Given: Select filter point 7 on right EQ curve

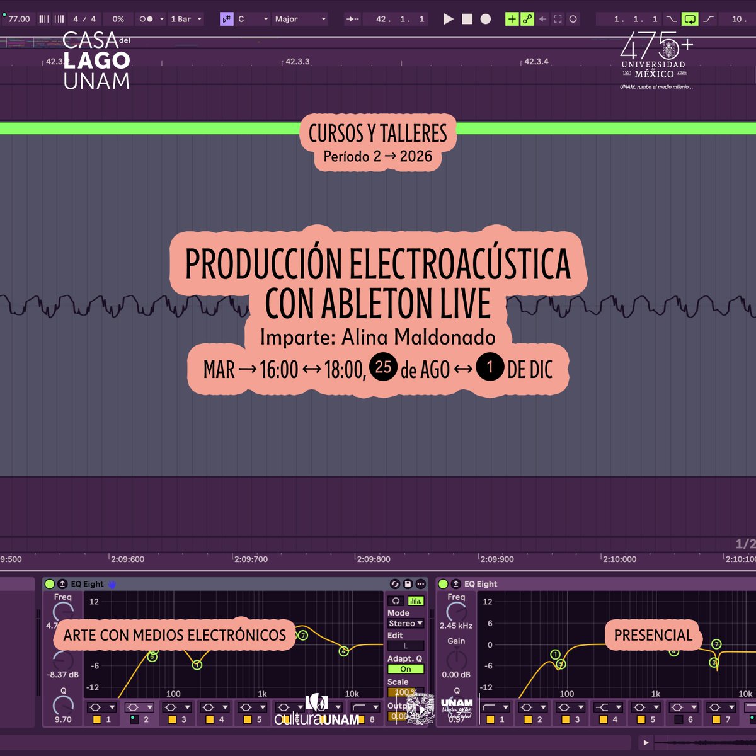Looking at the screenshot, I should point(716,644).
